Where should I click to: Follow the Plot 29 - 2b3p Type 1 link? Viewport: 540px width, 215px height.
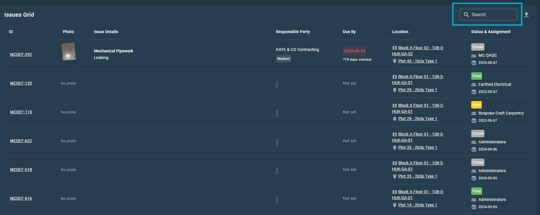[x=418, y=90]
